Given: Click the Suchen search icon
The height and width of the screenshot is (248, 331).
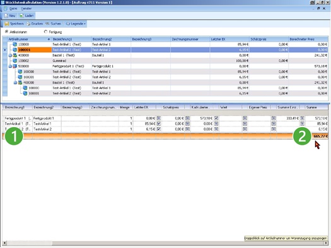Looking at the screenshot, I should (x=47, y=24).
